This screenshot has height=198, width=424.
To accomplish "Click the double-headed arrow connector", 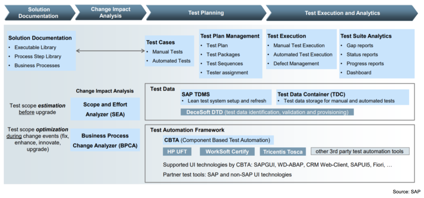I will point(110,51).
